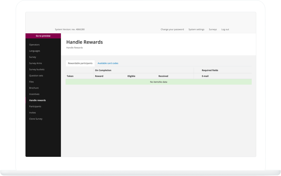281x176 pixels.
Task: Open System settings link
Action: 196,29
